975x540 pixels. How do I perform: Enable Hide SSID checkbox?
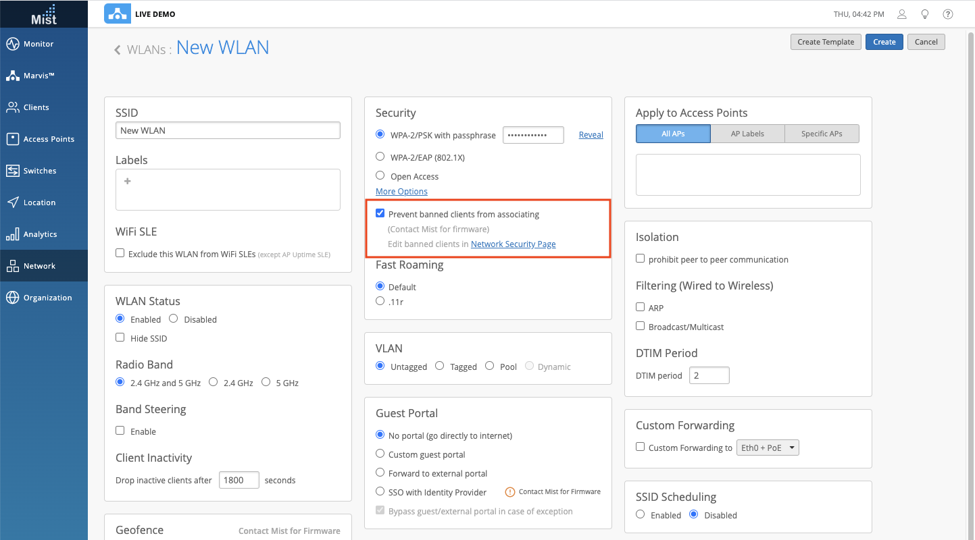point(120,337)
